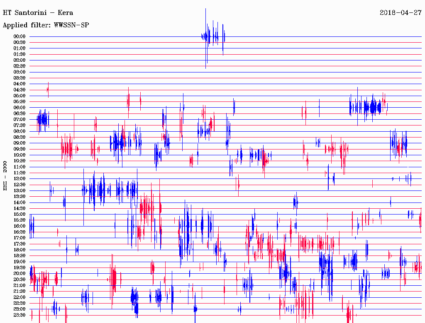Select the 01:30 time label

[x=20, y=54]
